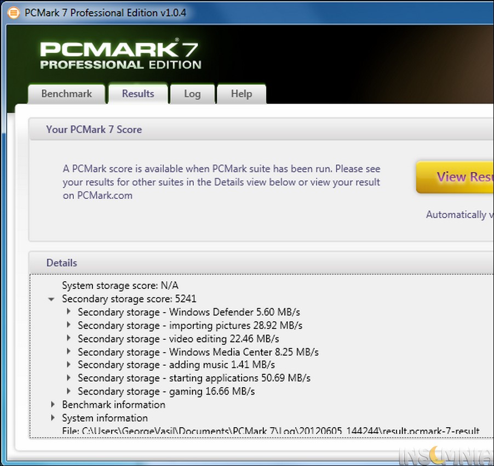The width and height of the screenshot is (494, 466).
Task: Open the Log tab
Action: 192,94
